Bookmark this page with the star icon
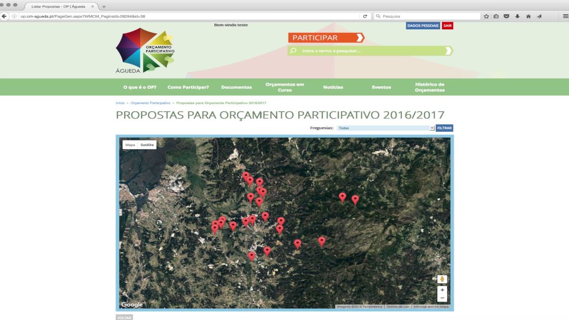The width and height of the screenshot is (569, 320). [x=486, y=16]
